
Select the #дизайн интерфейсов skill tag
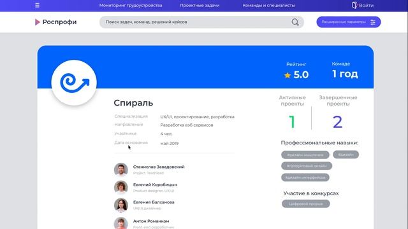(x=305, y=177)
